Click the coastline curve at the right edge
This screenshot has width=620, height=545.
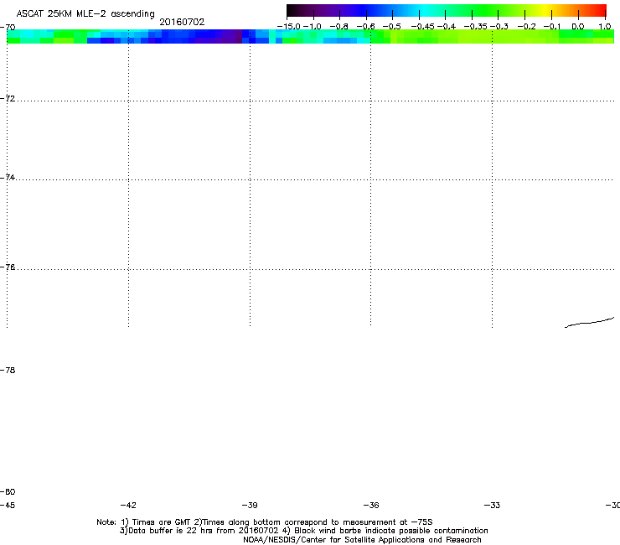click(x=589, y=323)
